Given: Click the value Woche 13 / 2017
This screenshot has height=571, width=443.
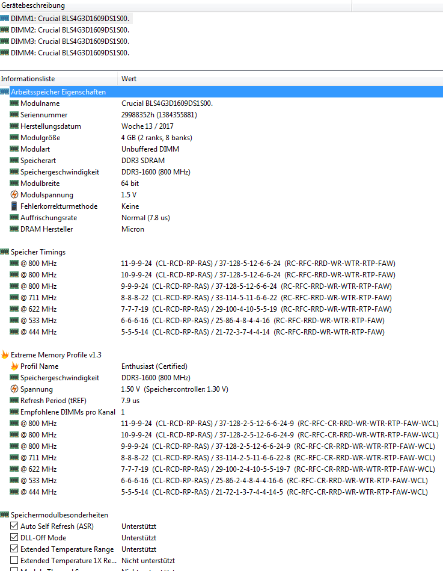Looking at the screenshot, I should pos(147,126).
